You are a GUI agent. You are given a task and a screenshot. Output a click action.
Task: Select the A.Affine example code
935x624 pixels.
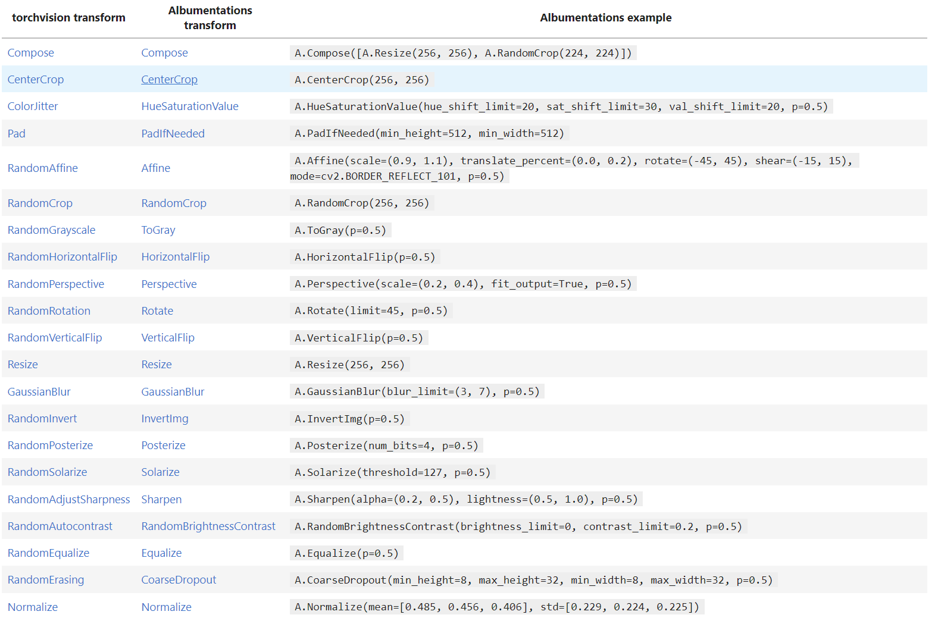(574, 168)
